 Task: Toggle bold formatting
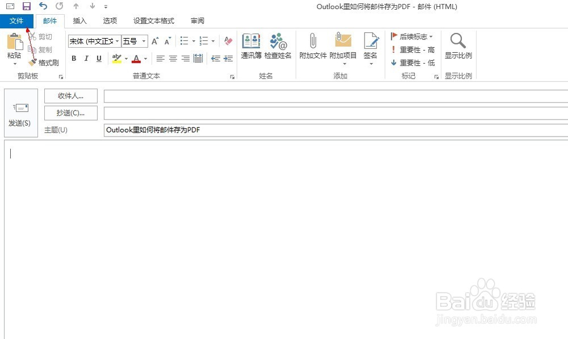74,59
